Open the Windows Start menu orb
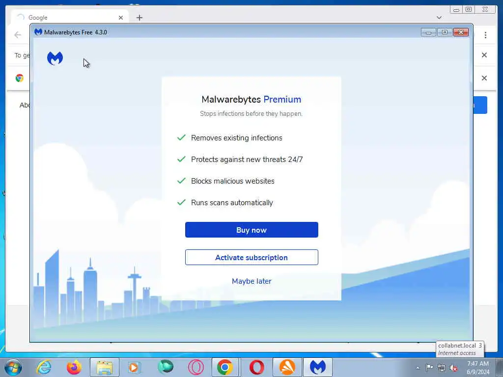Viewport: 503px width, 377px height. click(13, 367)
